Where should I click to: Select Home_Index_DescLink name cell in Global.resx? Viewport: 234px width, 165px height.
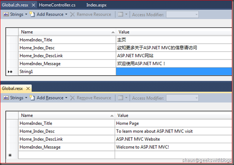click(x=67, y=139)
